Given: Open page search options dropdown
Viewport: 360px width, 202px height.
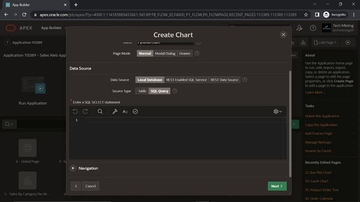Looking at the screenshot, I should (10, 124).
